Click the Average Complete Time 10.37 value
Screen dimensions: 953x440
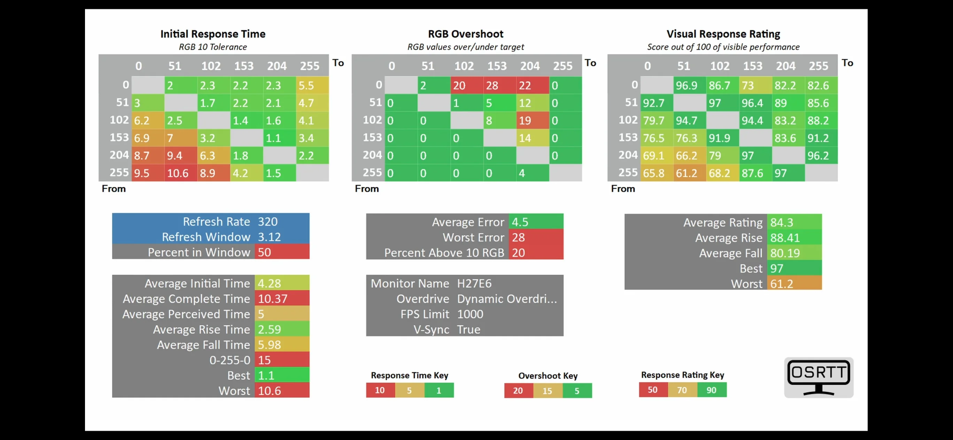(x=282, y=298)
